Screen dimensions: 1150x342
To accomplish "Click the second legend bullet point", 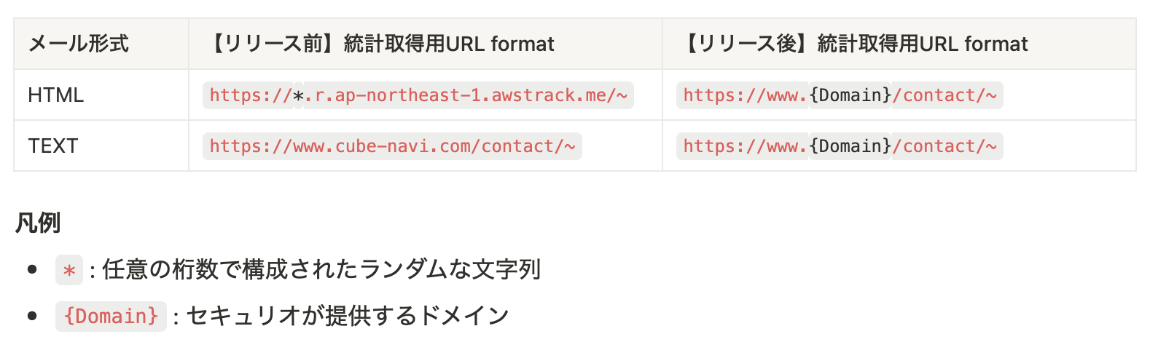I will point(32,316).
